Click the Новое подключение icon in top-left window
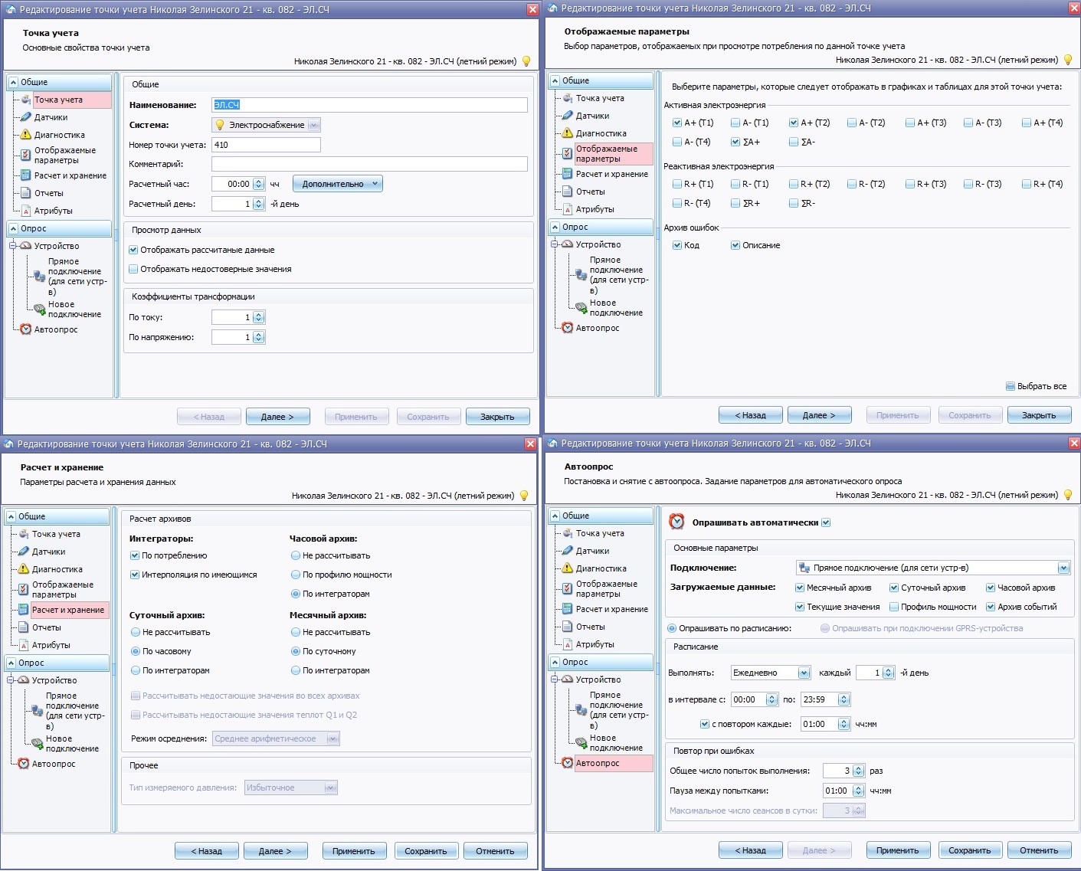The height and width of the screenshot is (871, 1081). click(39, 309)
